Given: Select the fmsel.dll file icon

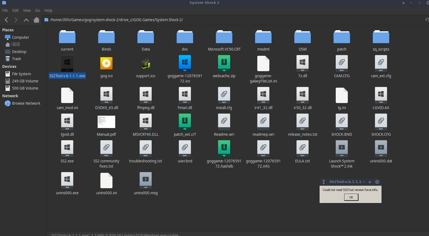Looking at the screenshot, I should [185, 95].
